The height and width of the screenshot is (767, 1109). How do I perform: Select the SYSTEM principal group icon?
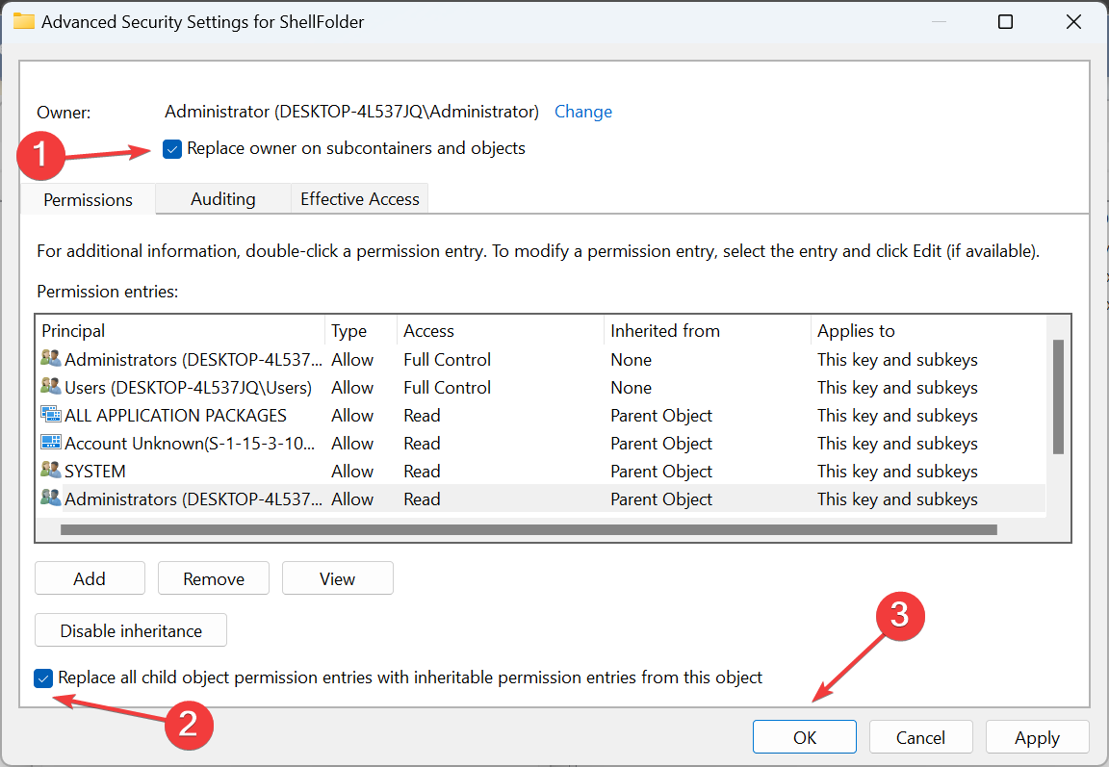(x=51, y=472)
